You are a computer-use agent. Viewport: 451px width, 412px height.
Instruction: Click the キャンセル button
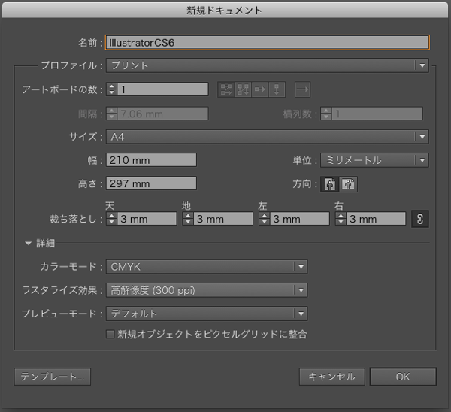[x=332, y=377]
